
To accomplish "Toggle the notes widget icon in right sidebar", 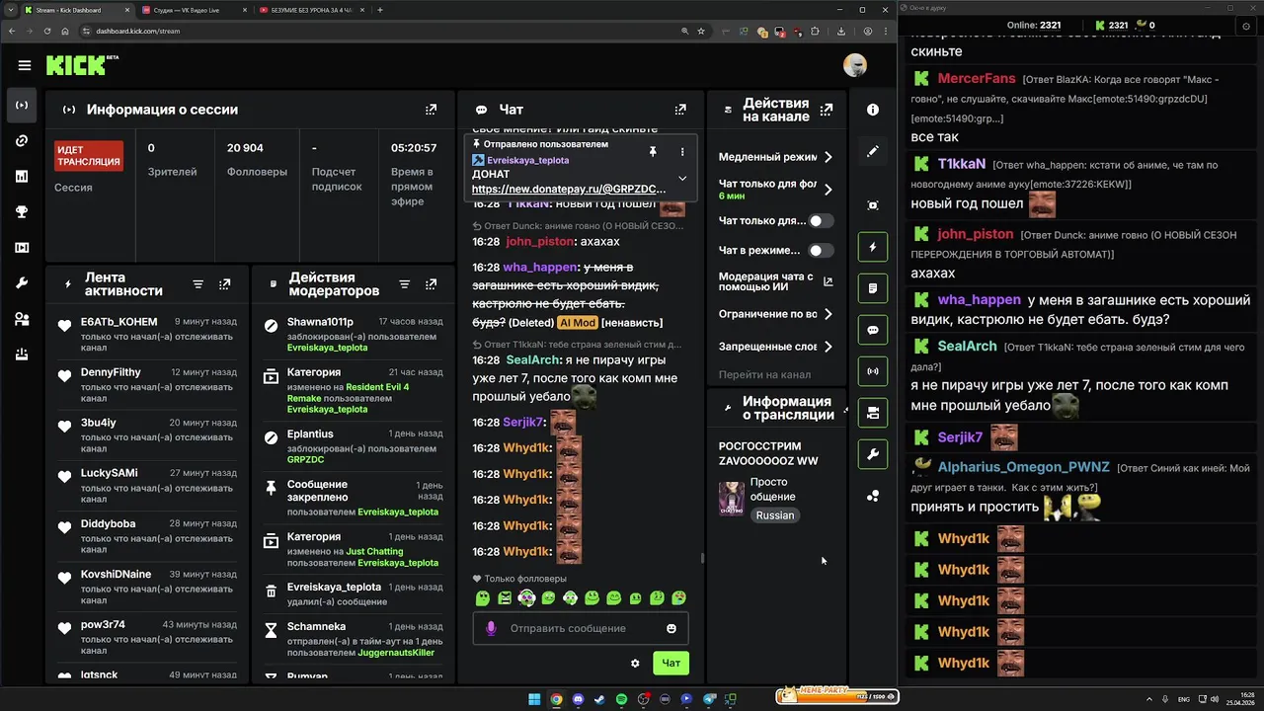I will pos(873,288).
